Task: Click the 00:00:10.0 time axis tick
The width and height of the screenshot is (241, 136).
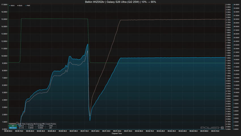Action: click(x=19, y=131)
